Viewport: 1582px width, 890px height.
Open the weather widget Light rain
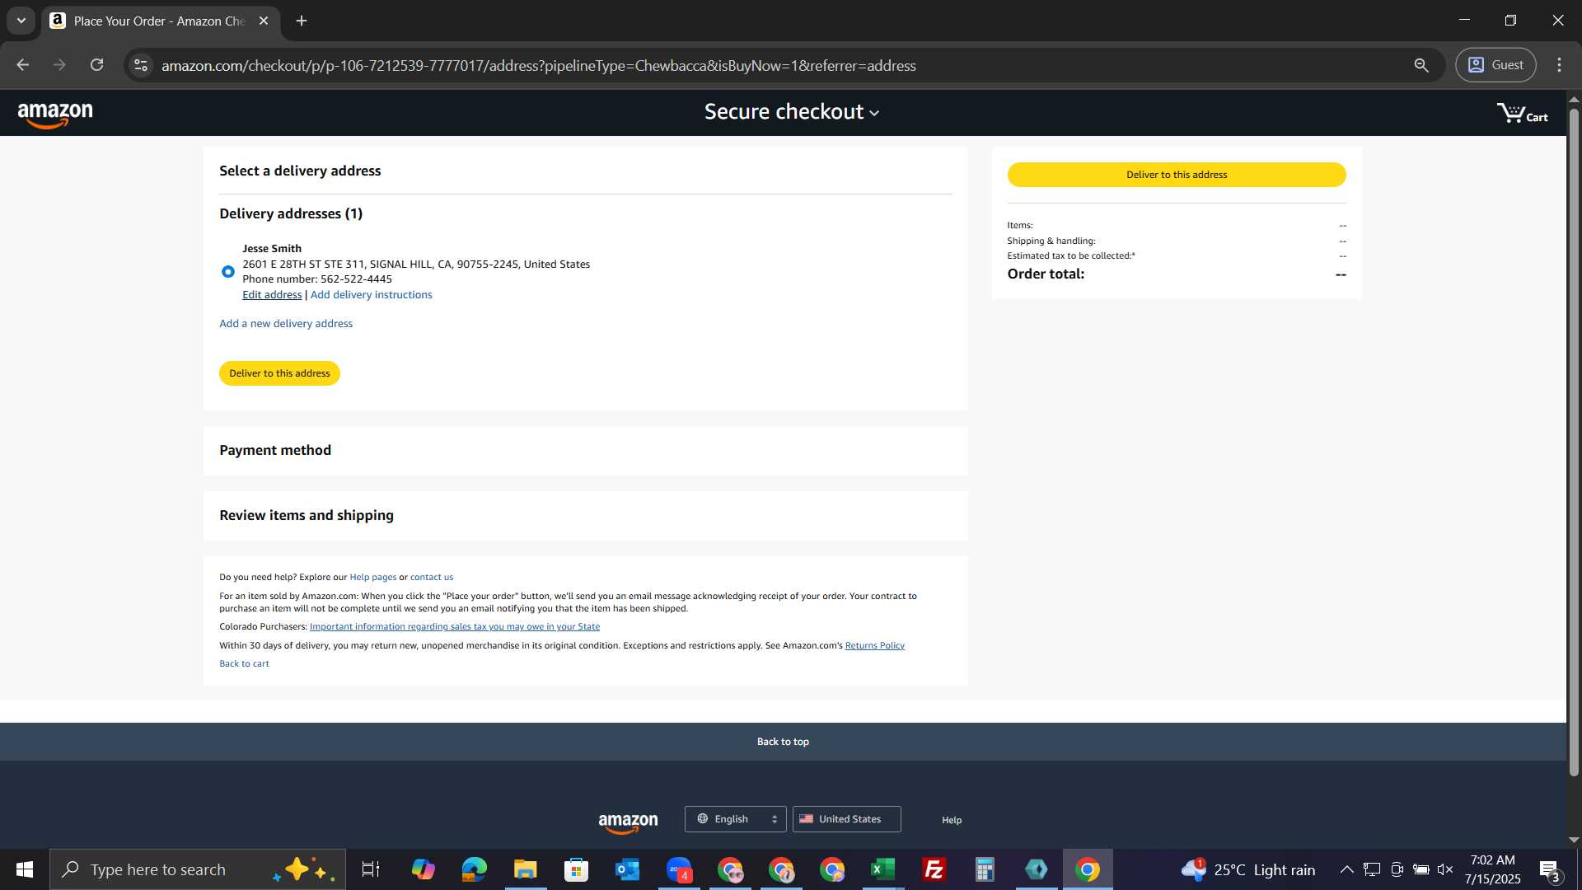click(x=1248, y=869)
